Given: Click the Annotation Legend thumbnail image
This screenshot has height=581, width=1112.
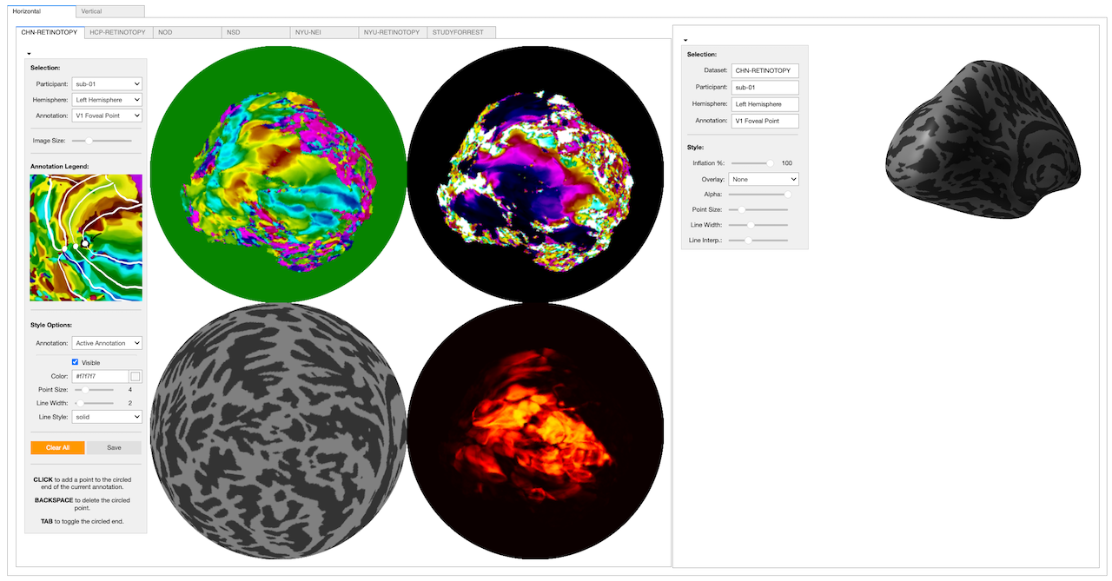Looking at the screenshot, I should 86,237.
